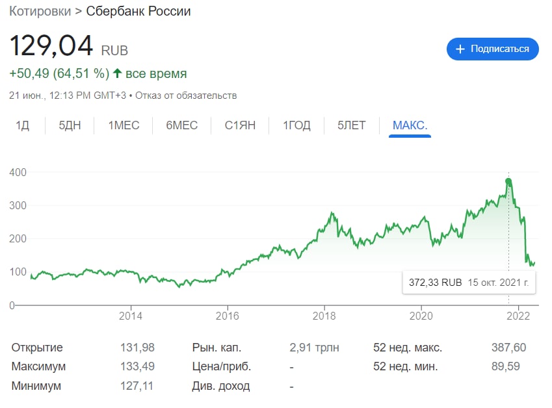Click the 2014 label on the time axis
This screenshot has height=408, width=552.
coord(131,316)
